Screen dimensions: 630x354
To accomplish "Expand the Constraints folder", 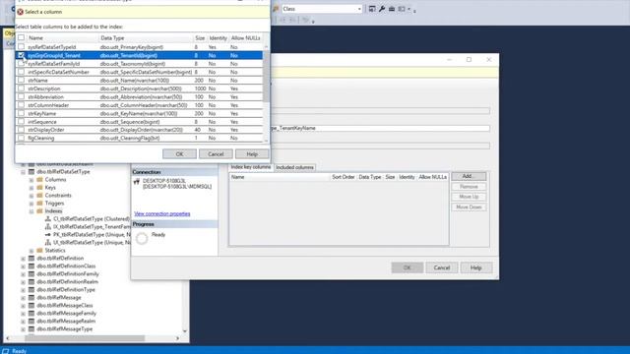I will (31, 196).
